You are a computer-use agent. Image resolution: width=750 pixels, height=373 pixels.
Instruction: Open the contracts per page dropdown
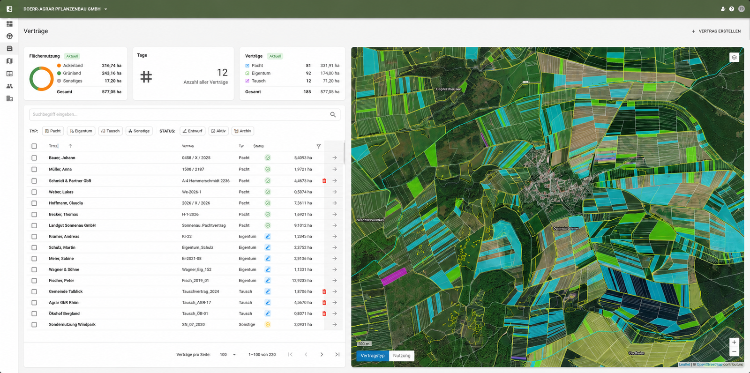228,355
